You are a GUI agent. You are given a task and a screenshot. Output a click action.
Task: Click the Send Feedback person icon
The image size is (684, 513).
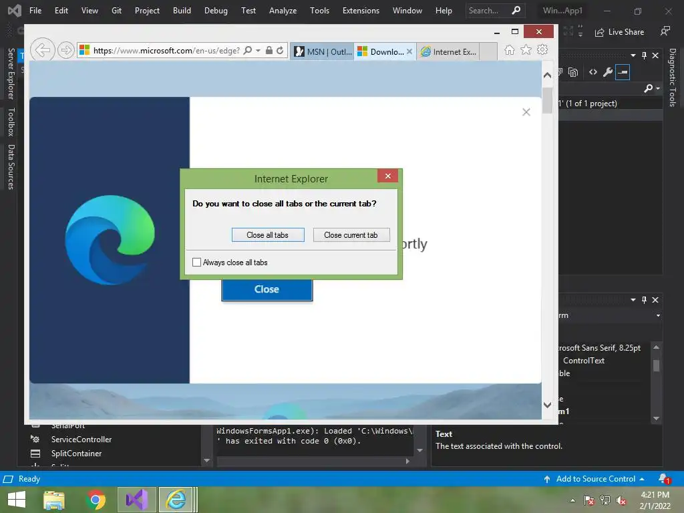(665, 31)
